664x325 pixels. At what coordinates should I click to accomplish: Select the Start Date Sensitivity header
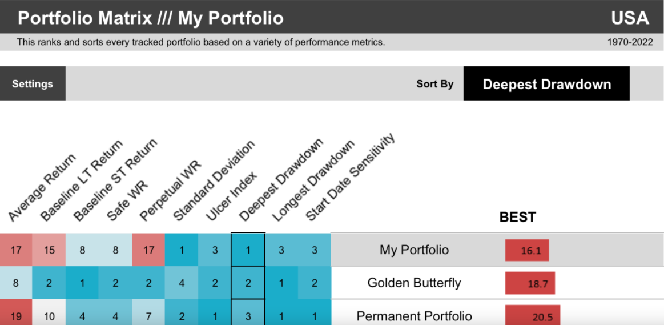tap(350, 176)
